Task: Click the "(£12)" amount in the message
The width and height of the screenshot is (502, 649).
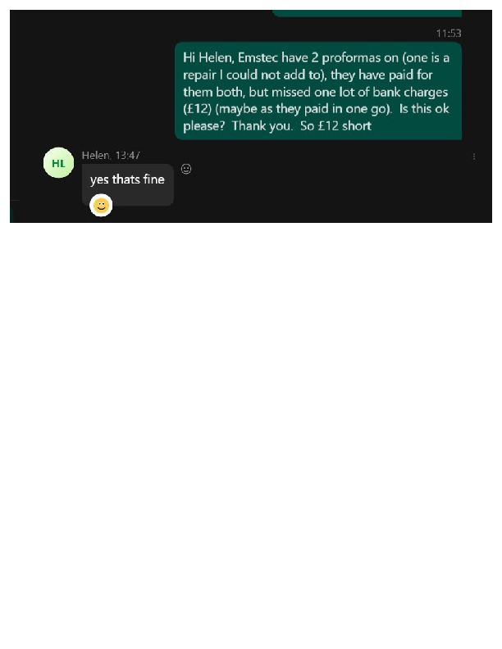Action: [x=197, y=109]
